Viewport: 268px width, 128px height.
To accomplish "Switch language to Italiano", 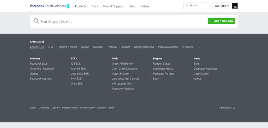I will [x=85, y=47].
